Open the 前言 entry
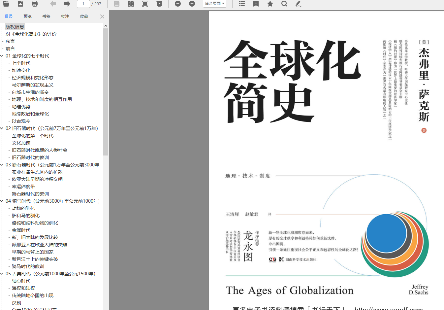The width and height of the screenshot is (444, 310). coord(10,49)
